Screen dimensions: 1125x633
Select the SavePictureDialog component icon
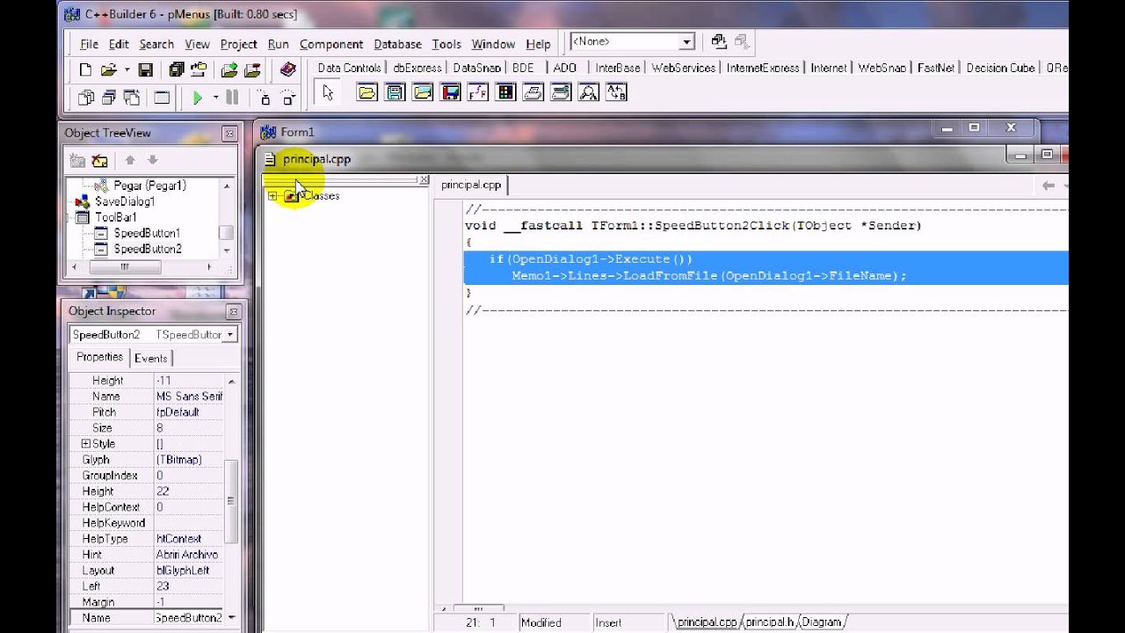coord(450,92)
